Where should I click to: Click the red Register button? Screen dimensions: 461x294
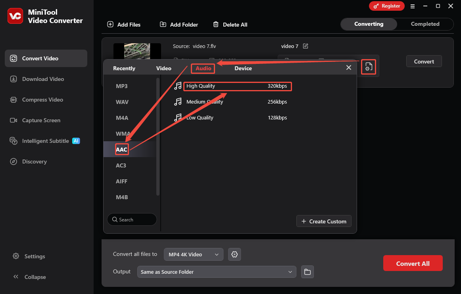[x=387, y=6]
